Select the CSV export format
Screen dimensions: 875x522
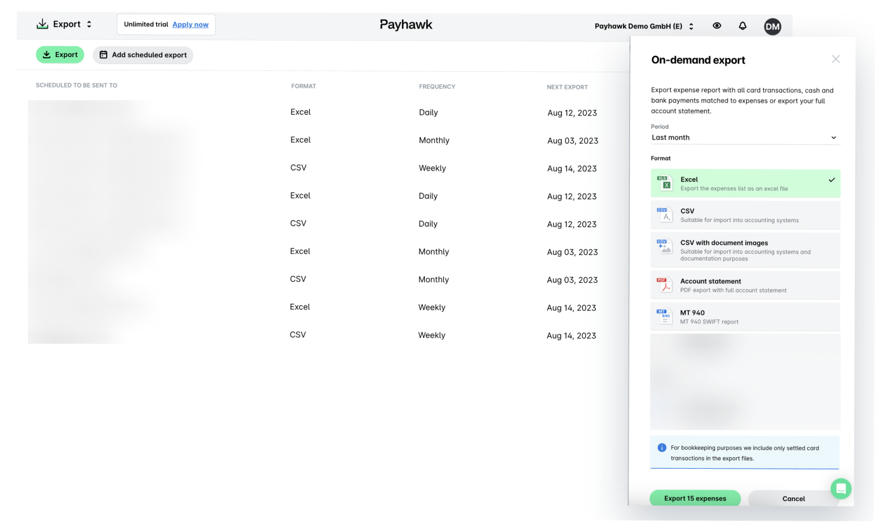point(745,215)
